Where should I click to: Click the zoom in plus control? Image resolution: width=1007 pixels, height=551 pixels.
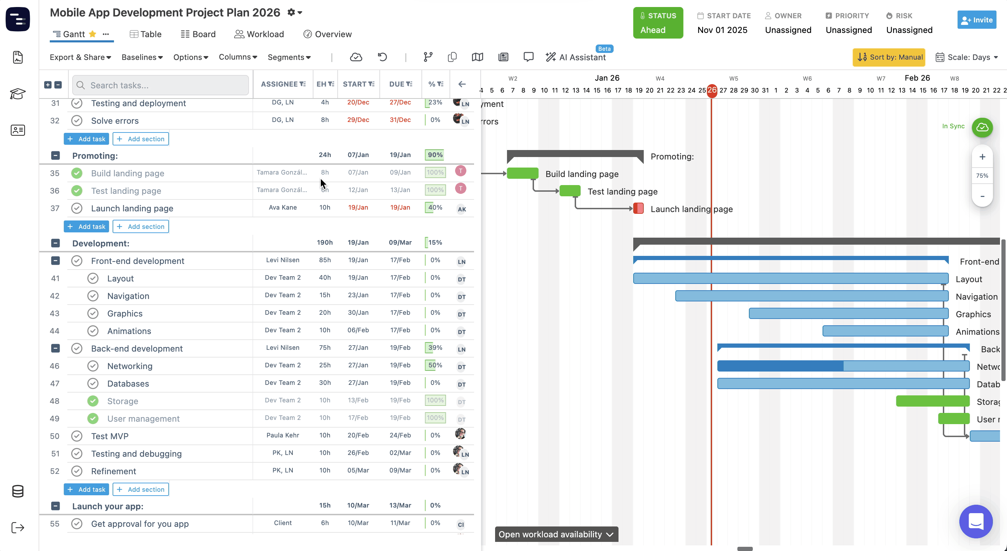(982, 157)
